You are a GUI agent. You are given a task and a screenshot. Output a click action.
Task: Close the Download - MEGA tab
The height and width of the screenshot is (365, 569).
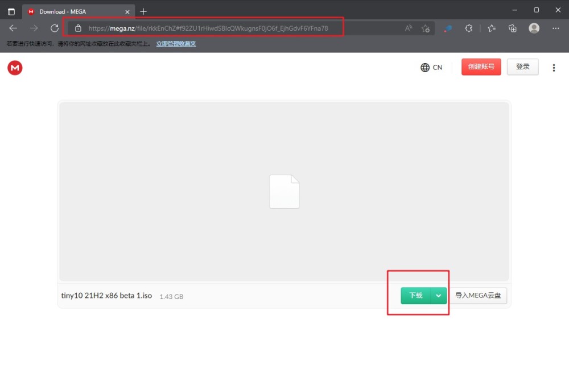[x=127, y=12]
